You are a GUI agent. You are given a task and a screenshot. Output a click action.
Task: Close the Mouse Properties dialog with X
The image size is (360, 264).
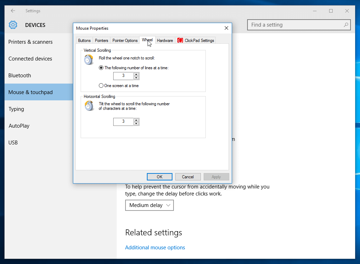pyautogui.click(x=226, y=28)
